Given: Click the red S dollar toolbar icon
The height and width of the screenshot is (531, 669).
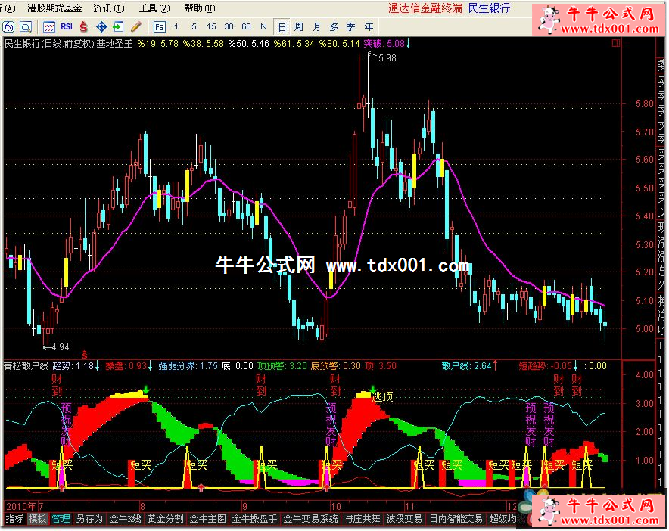Looking at the screenshot, I should [83, 27].
